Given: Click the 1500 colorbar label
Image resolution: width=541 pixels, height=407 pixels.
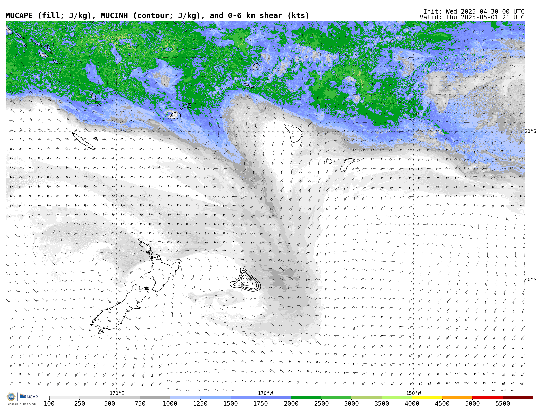Looking at the screenshot, I should coord(230,403).
